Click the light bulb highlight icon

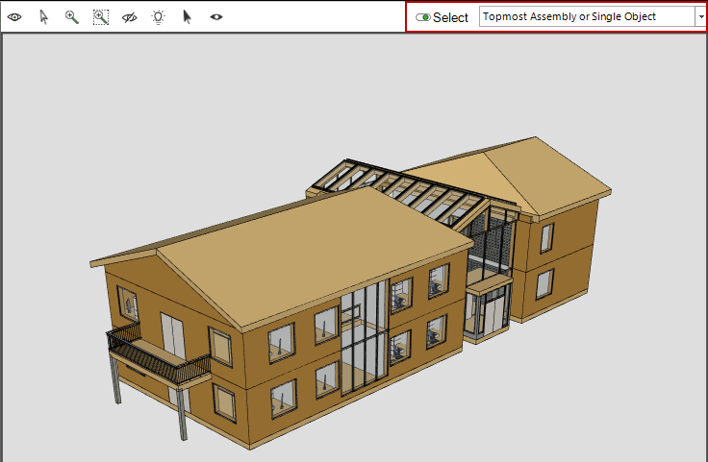coord(159,17)
